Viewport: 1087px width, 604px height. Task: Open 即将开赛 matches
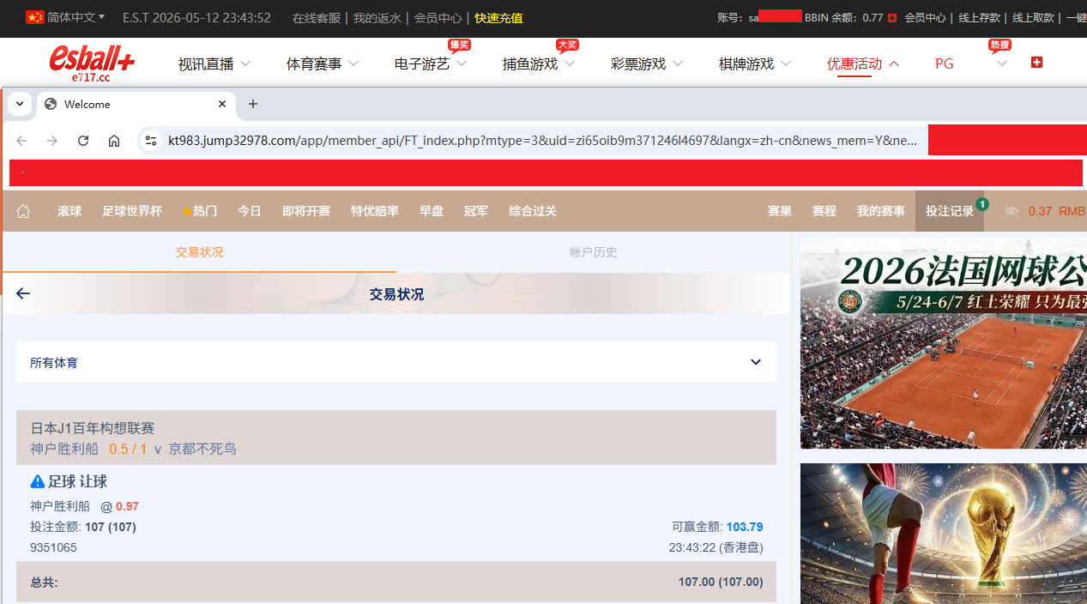306,211
